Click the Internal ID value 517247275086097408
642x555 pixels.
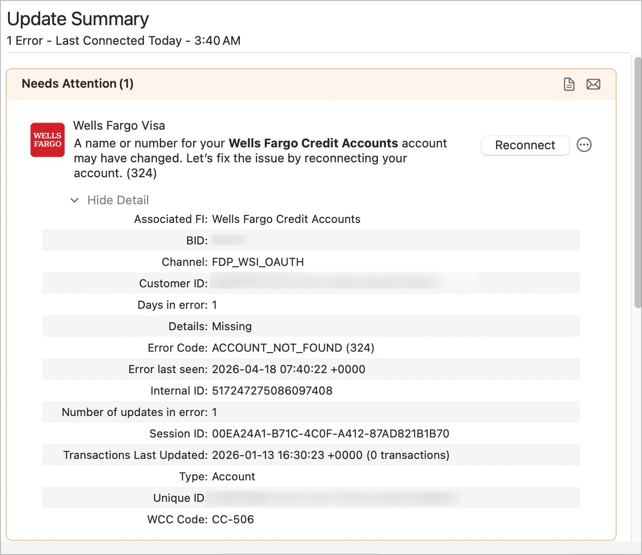[x=272, y=391]
